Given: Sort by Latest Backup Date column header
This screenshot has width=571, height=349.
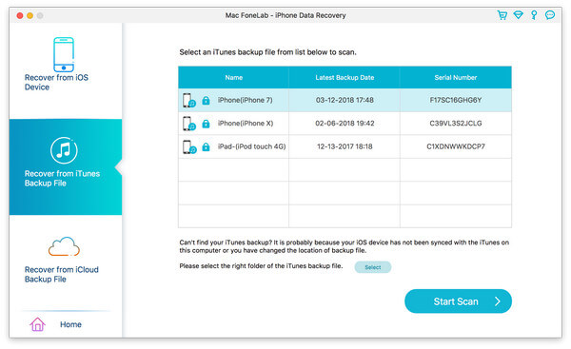Looking at the screenshot, I should (345, 78).
